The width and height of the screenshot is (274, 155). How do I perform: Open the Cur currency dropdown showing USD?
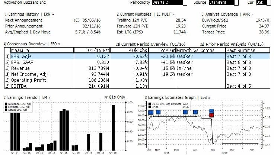pos(264,3)
